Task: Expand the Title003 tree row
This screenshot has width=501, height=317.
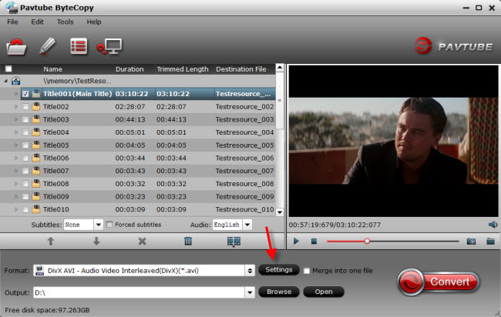Action: pos(15,119)
